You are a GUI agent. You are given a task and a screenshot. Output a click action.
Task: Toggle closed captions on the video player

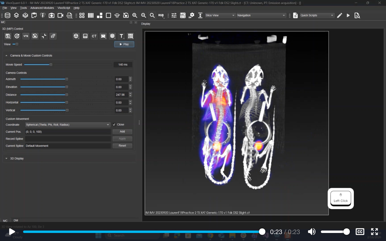pyautogui.click(x=360, y=232)
